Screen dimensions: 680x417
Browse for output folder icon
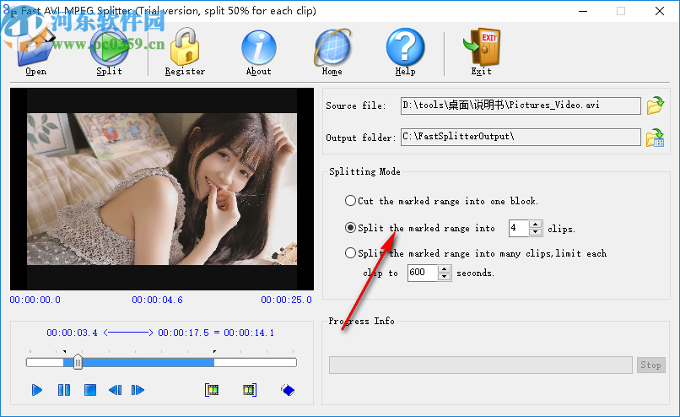point(656,138)
